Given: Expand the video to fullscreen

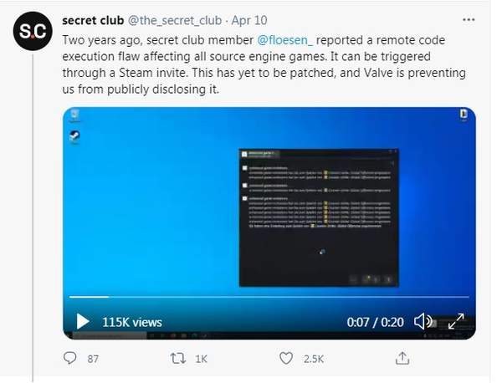Looking at the screenshot, I should coord(456,321).
